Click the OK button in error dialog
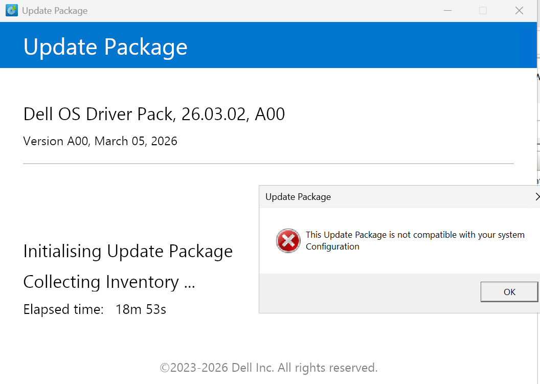This screenshot has height=384, width=540. (x=509, y=291)
